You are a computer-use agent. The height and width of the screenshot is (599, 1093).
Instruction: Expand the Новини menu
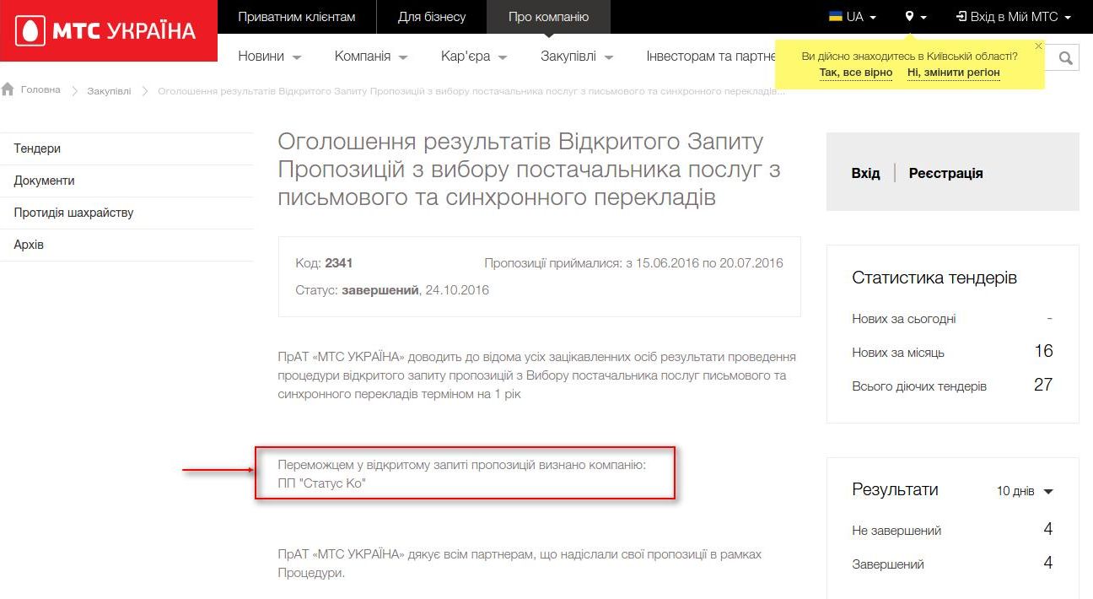click(x=269, y=57)
